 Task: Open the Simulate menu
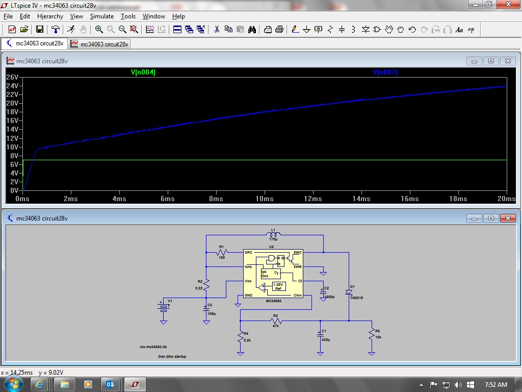click(x=101, y=16)
